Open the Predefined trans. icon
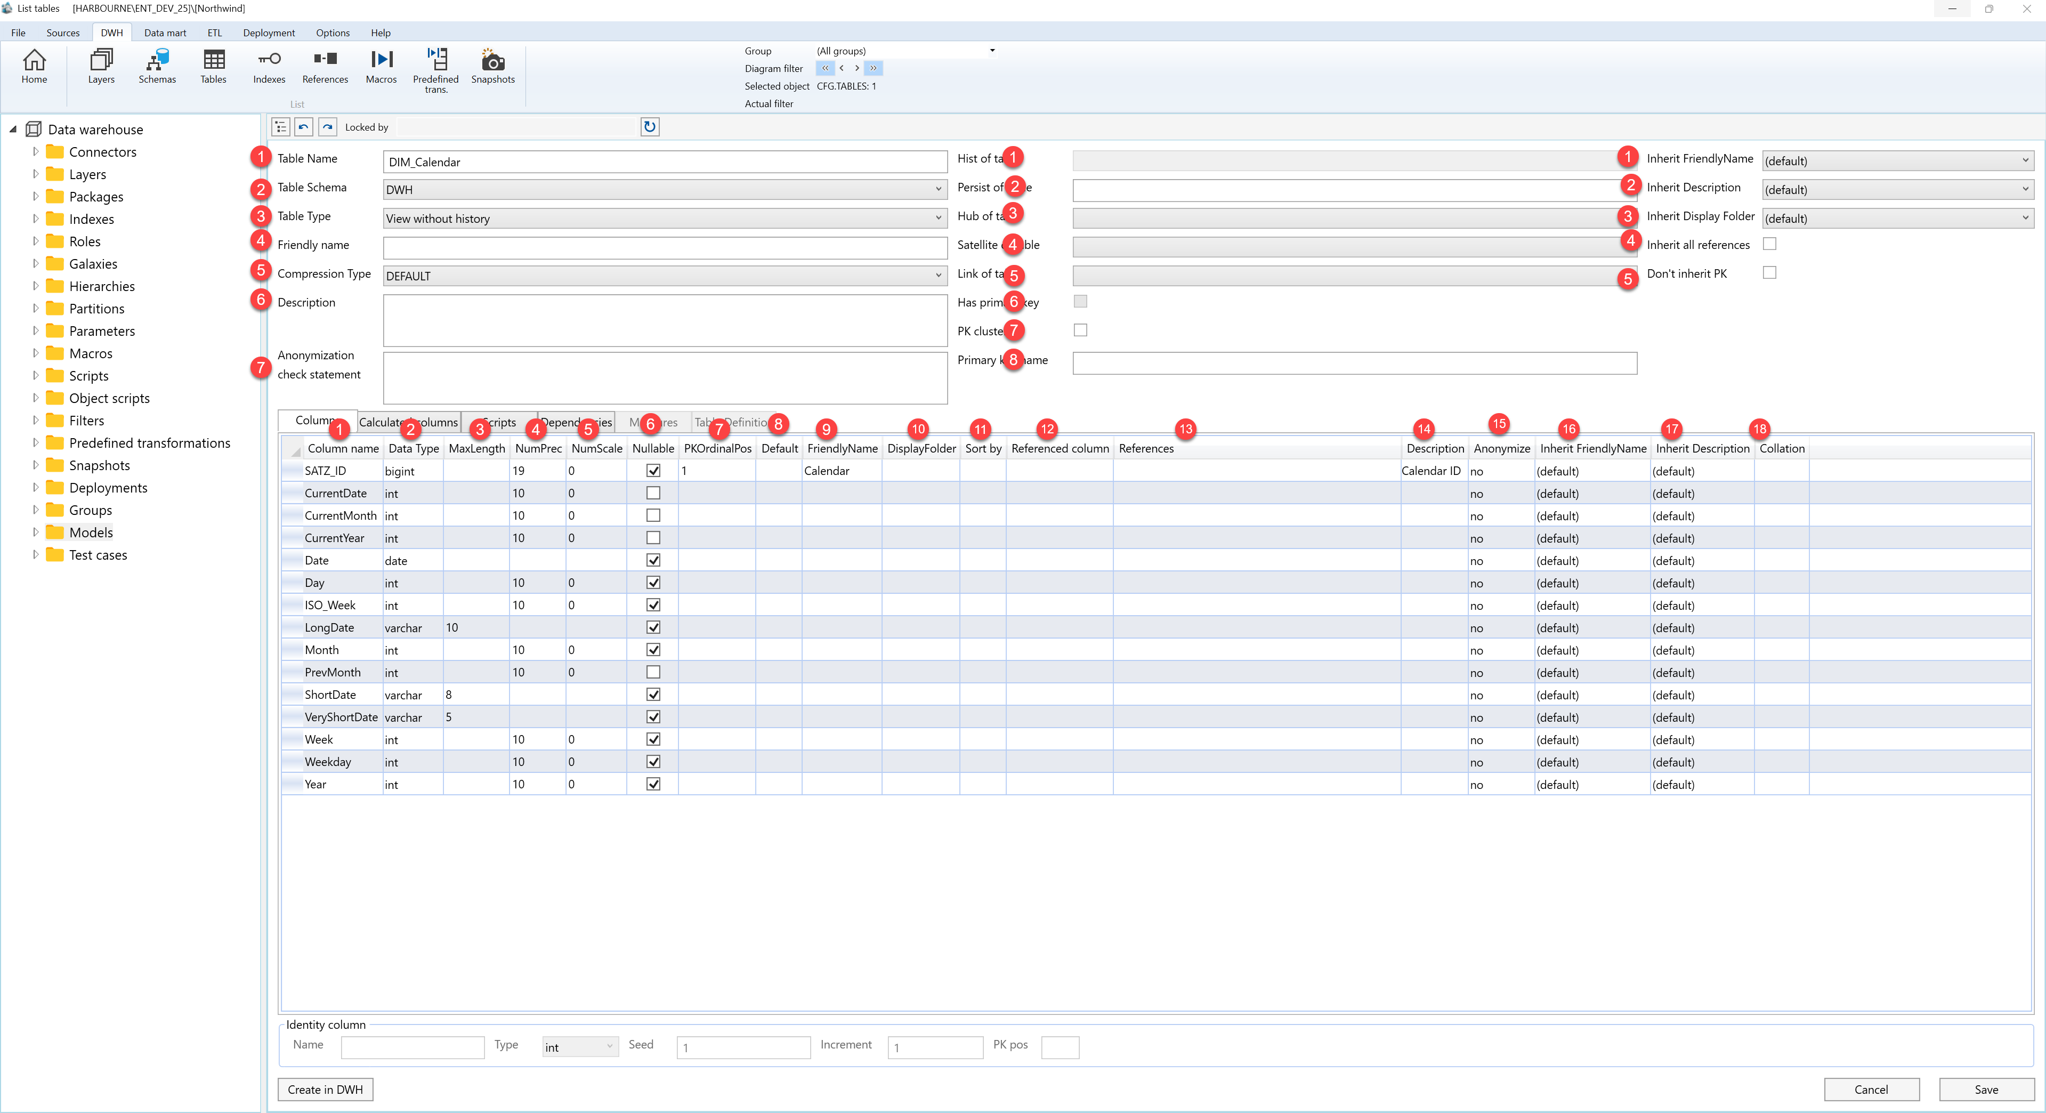This screenshot has height=1113, width=2046. (x=436, y=70)
